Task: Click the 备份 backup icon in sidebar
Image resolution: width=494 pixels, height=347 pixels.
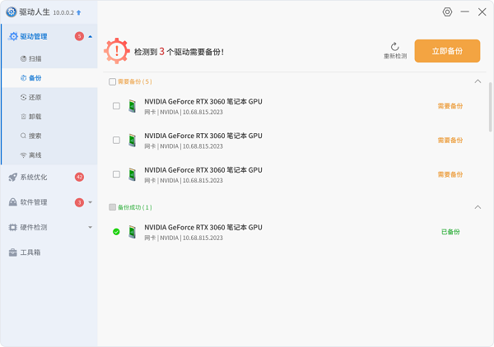Action: tap(23, 78)
